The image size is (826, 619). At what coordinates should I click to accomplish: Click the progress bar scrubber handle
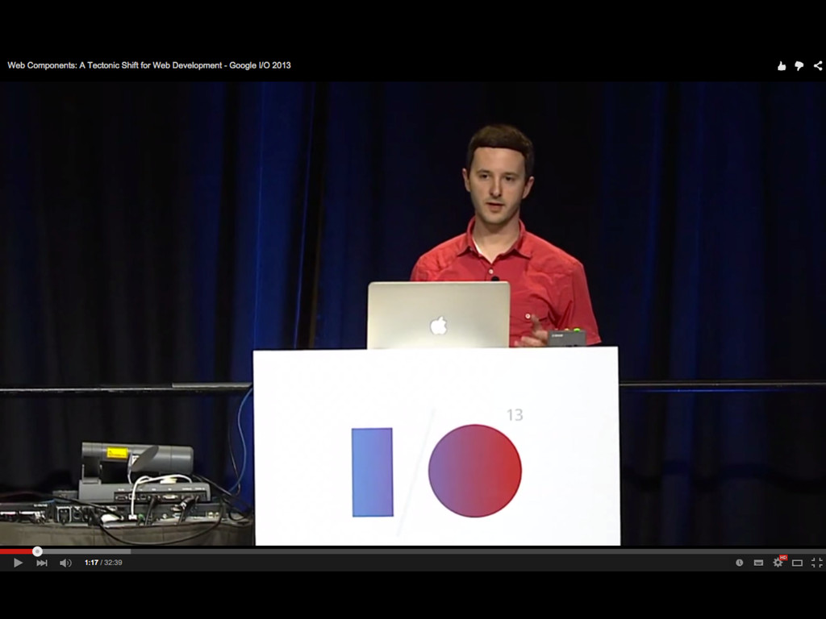point(37,551)
